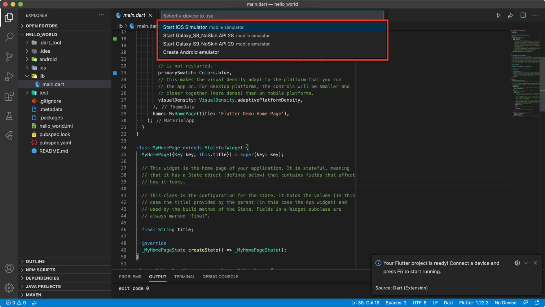The image size is (545, 307).
Task: Expand the android folder
Action: coord(65,59)
